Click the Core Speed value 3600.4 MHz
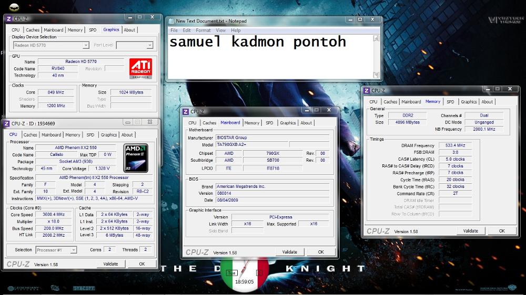Screen dimensions: 526x295 (x=54, y=214)
